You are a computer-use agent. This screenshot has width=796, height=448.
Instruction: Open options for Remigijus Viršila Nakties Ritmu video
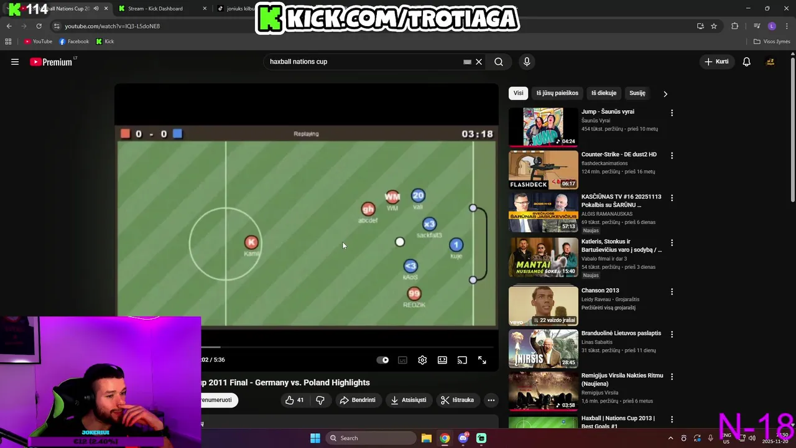coord(672,377)
